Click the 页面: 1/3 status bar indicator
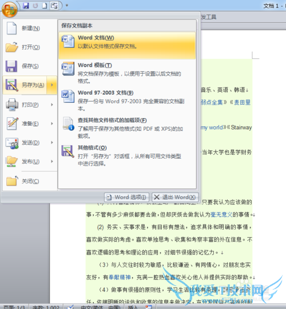 [14, 307]
